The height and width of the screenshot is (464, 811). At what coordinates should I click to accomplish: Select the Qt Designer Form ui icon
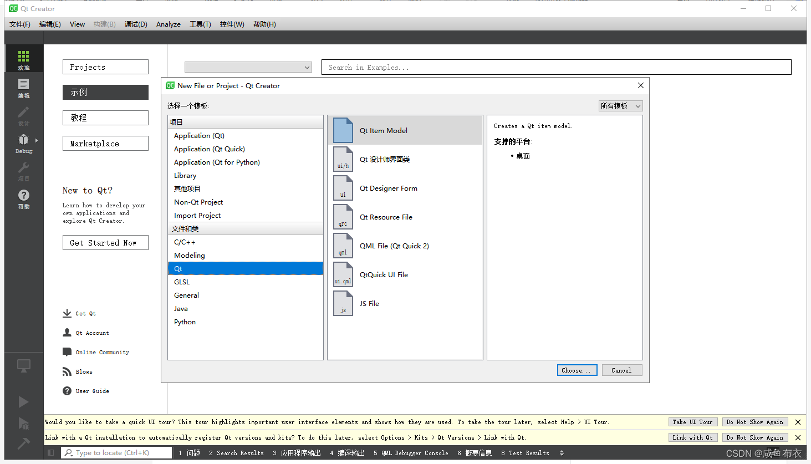click(343, 188)
